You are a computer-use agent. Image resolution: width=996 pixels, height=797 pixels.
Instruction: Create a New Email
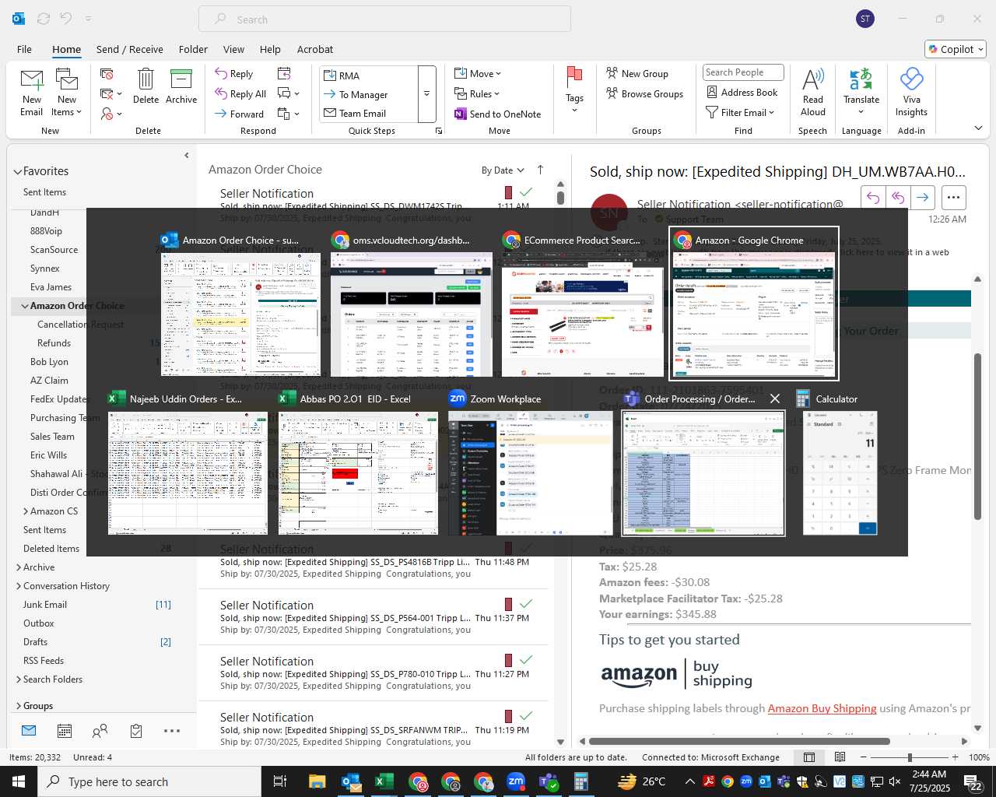[x=31, y=92]
